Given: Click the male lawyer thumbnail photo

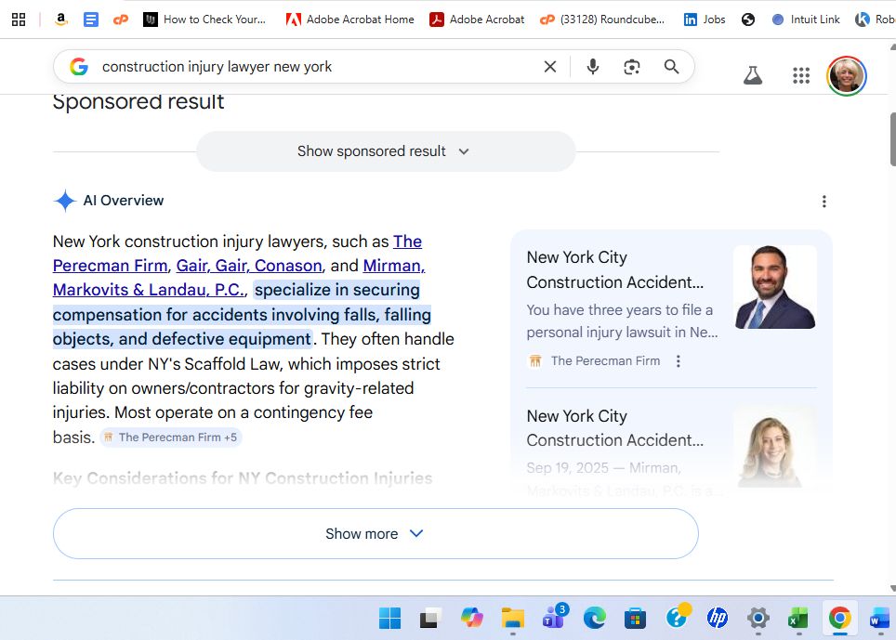Looking at the screenshot, I should pyautogui.click(x=775, y=287).
